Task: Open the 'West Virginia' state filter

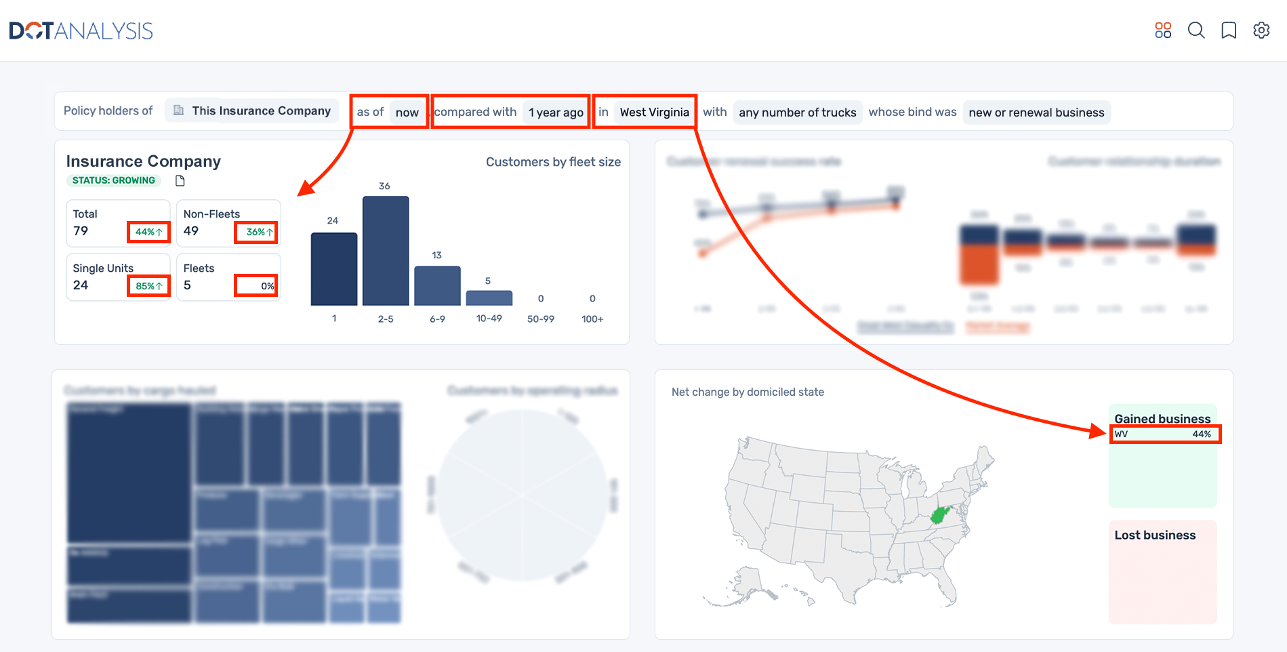Action: (654, 113)
